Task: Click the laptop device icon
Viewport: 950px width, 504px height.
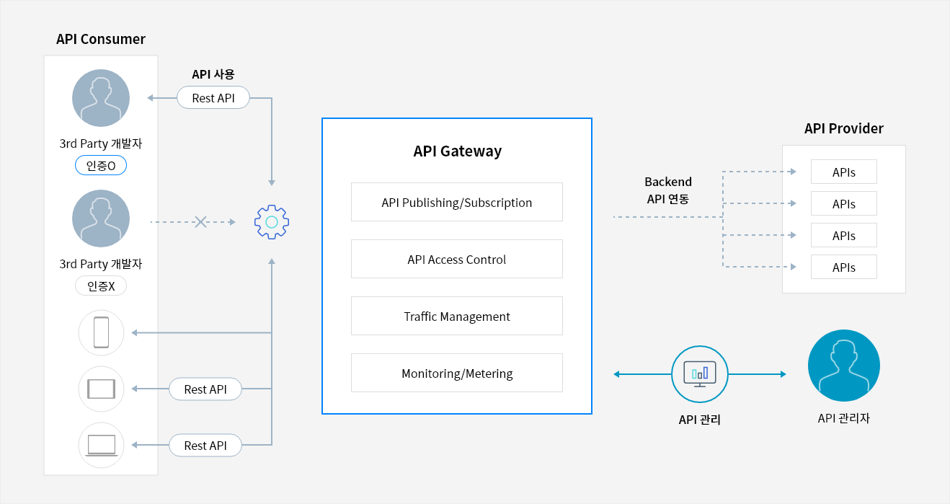Action: (x=100, y=445)
